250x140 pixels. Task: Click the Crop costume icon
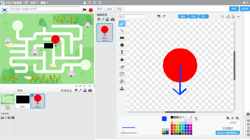click(223, 16)
